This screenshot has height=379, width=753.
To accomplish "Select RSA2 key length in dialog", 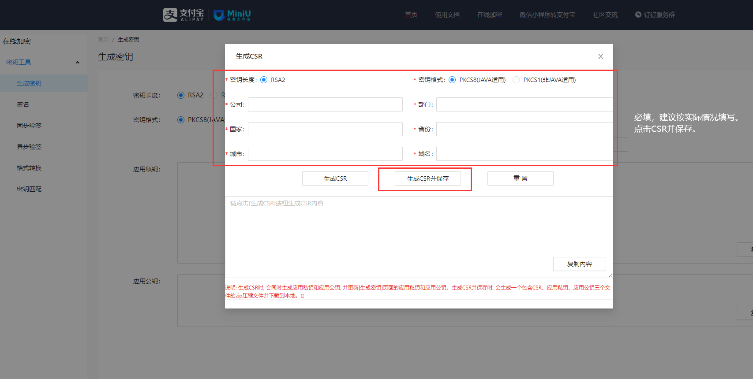I will coord(264,80).
